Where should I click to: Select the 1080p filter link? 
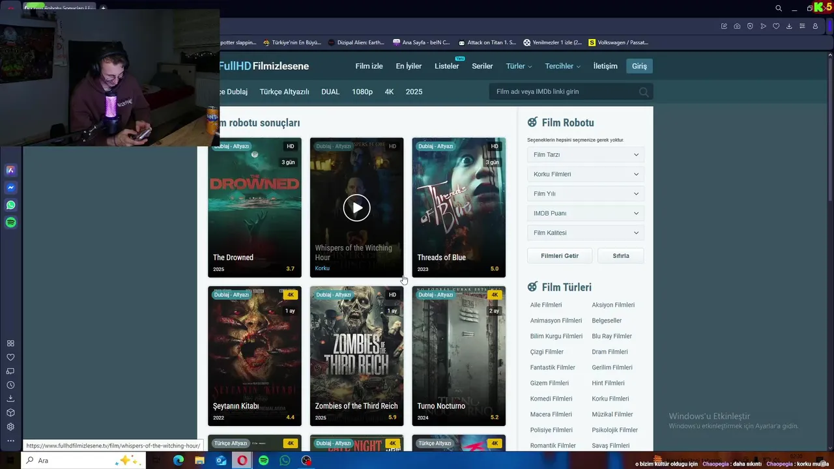tap(362, 92)
